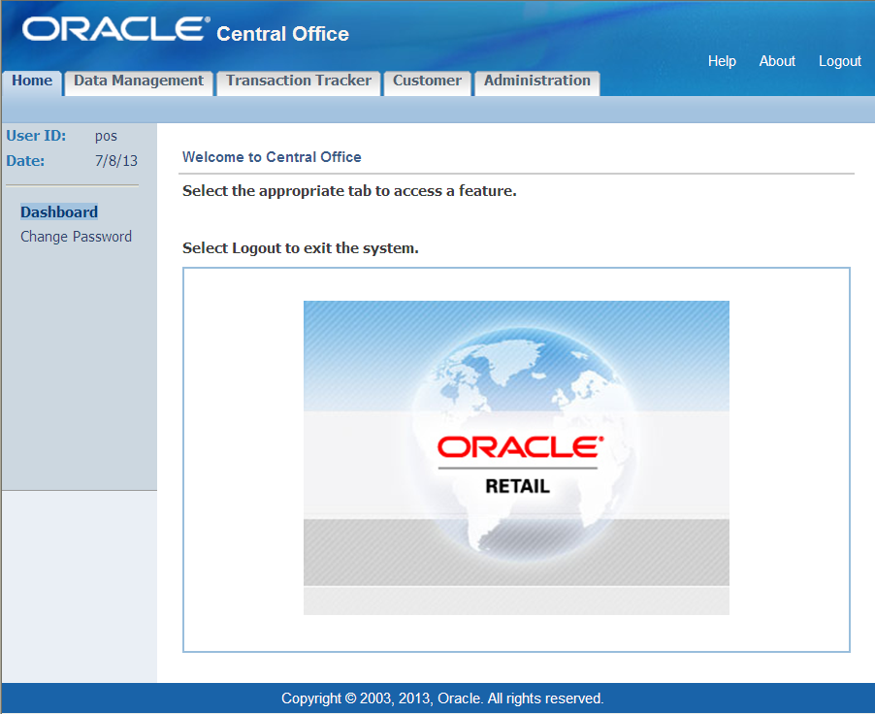Select the Customer tab

tap(427, 81)
